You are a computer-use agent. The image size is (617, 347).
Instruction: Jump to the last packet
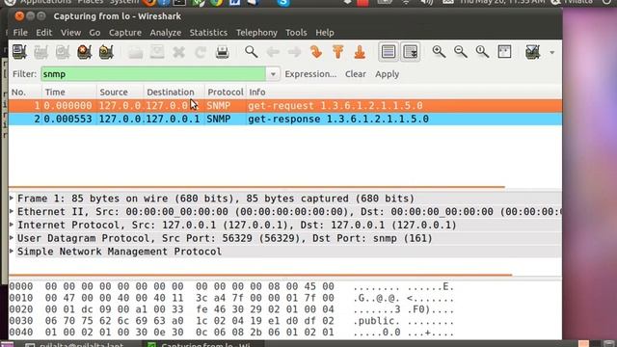(360, 52)
